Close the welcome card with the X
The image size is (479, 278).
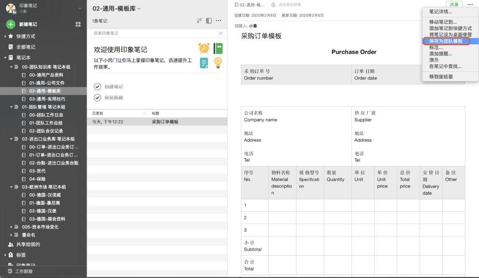click(221, 33)
